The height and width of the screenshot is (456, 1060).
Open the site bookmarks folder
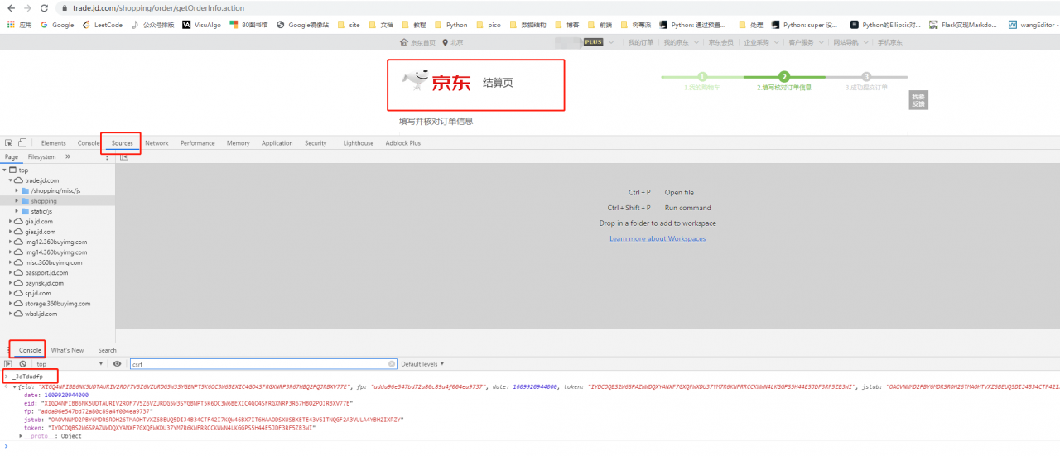point(349,25)
